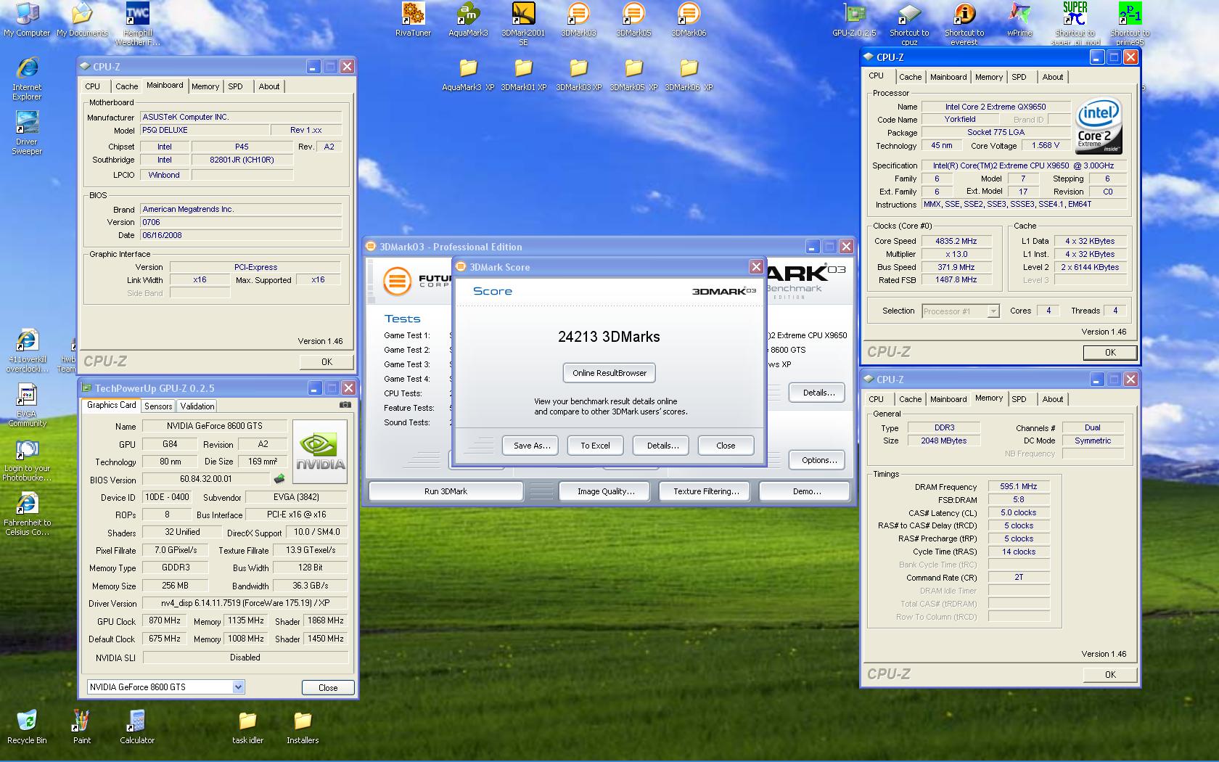Launch Paint from desktop
This screenshot has height=762, width=1219.
pos(82,727)
